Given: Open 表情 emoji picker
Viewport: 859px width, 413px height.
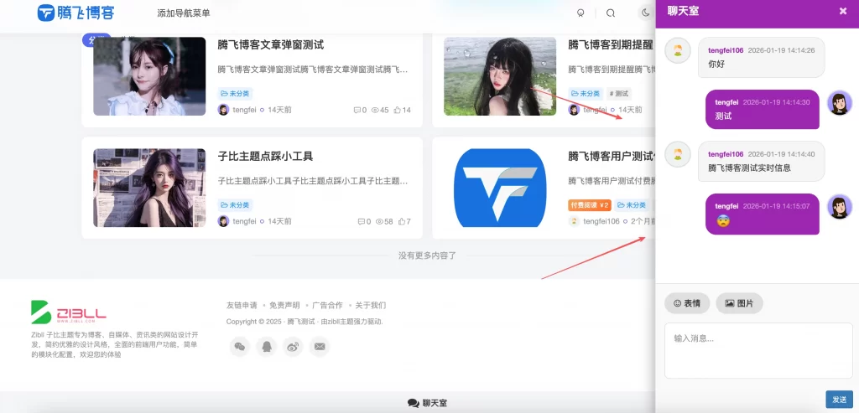Looking at the screenshot, I should click(x=687, y=303).
